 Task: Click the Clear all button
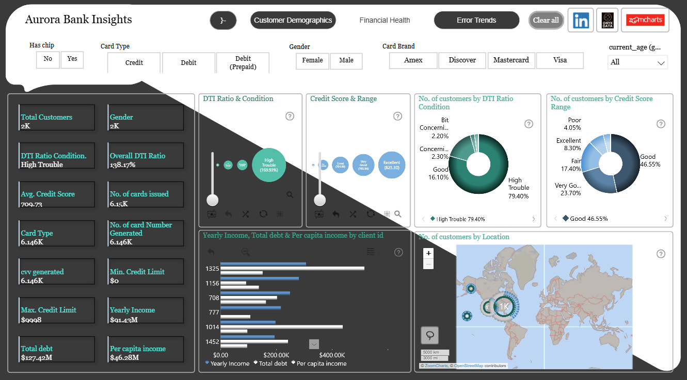coord(546,20)
